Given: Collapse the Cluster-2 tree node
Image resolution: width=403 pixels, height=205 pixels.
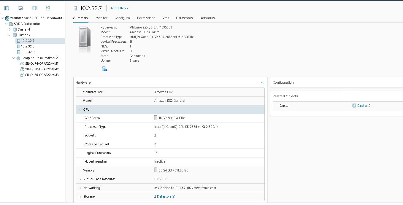Looking at the screenshot, I should (10, 35).
